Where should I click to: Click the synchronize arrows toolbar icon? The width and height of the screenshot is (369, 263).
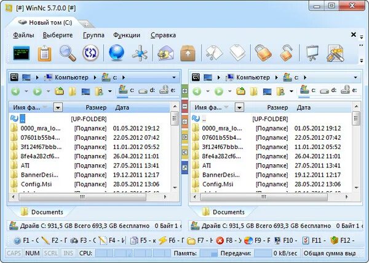90,53
